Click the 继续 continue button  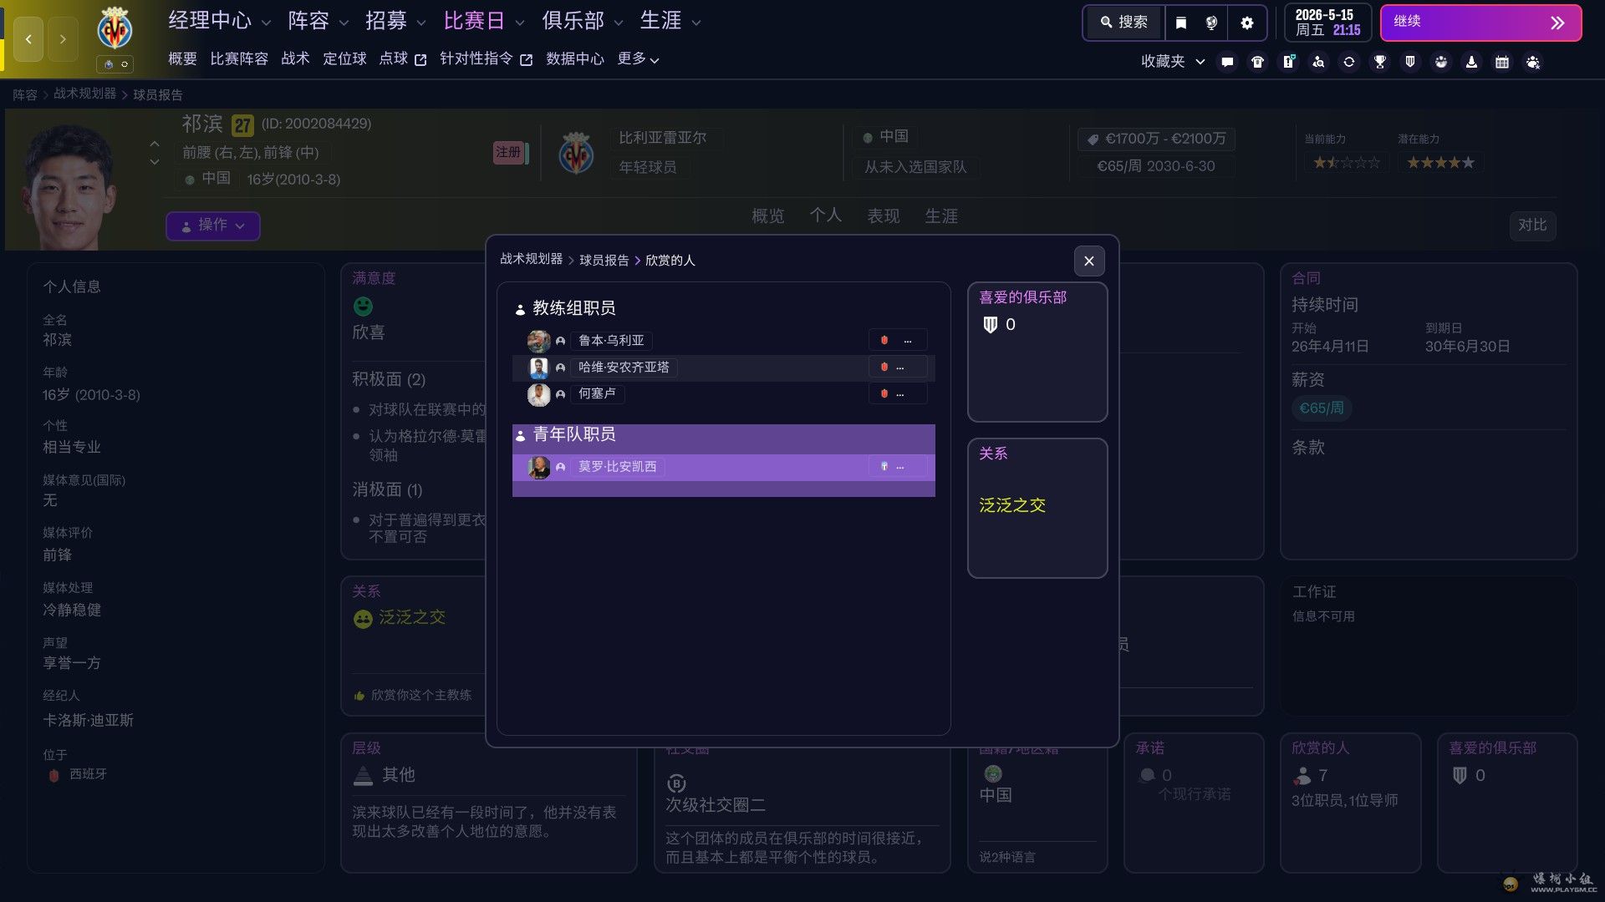pyautogui.click(x=1480, y=23)
